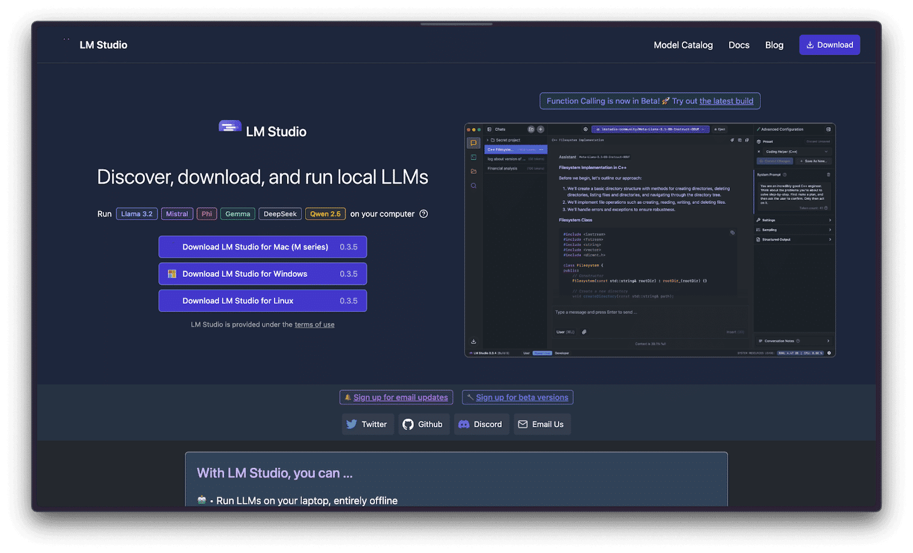Viewport: 913px width, 553px height.
Task: Open the Meta-Llama-3.1-8B-Instruct model selector dropdown
Action: pos(651,129)
